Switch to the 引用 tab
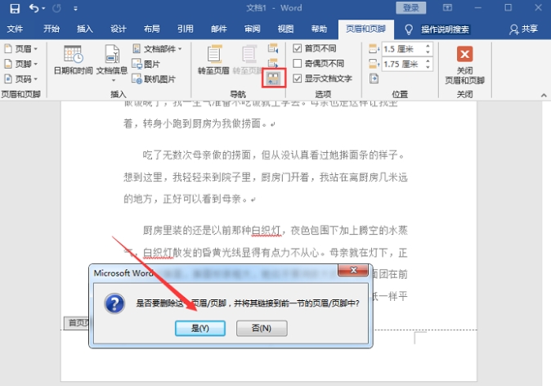 tap(186, 29)
